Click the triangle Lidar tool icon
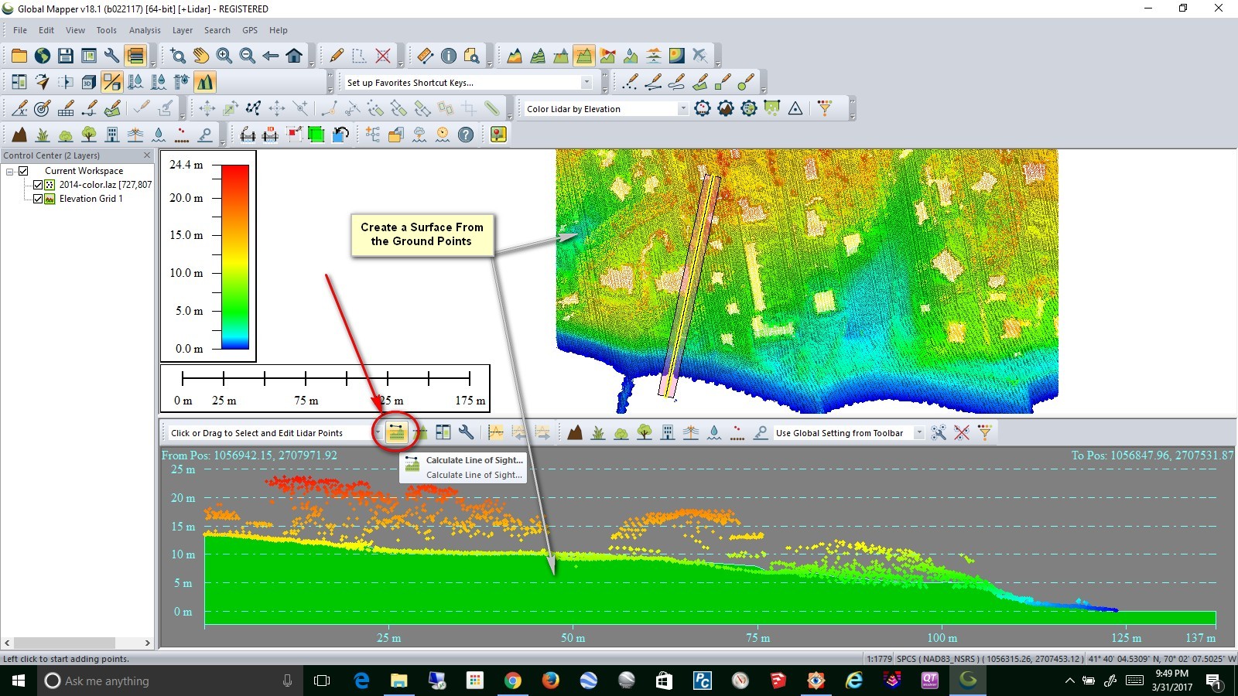1238x696 pixels. pyautogui.click(x=795, y=108)
